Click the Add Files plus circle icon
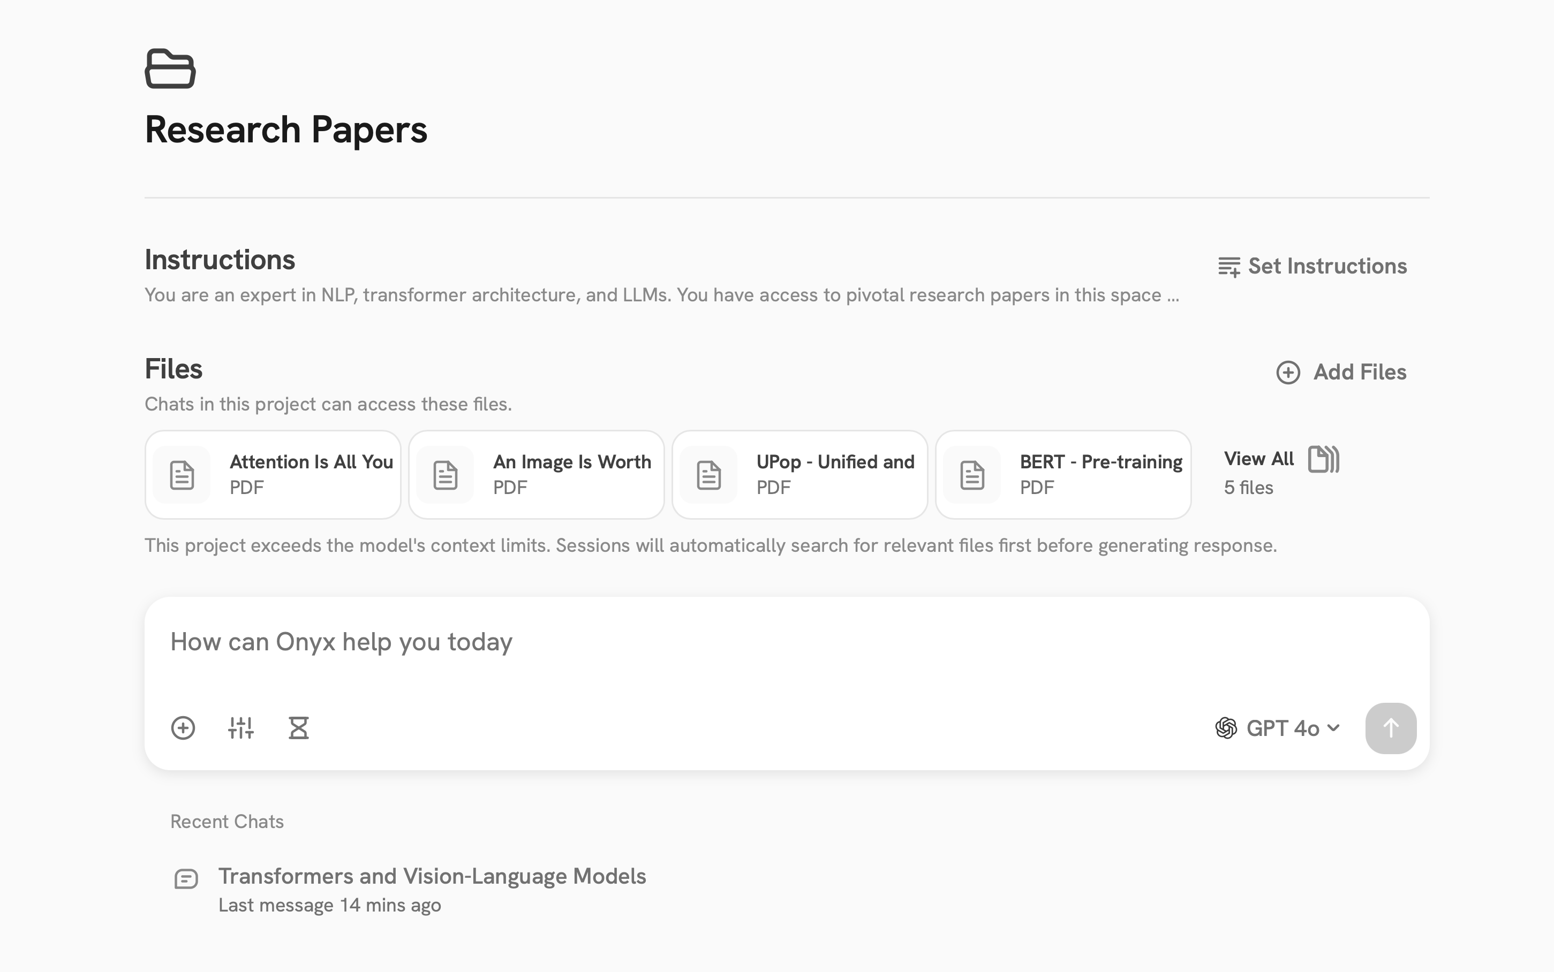1554x972 pixels. 1288,372
